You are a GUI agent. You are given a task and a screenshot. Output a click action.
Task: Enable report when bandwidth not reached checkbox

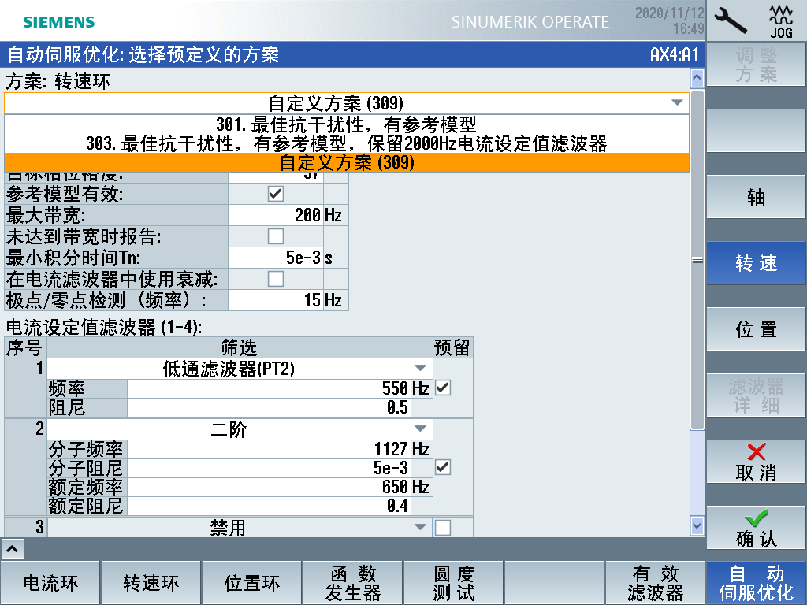pyautogui.click(x=275, y=236)
